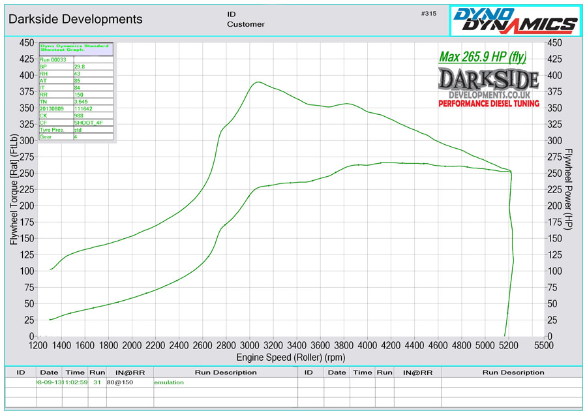Click the RR value '150' in the legend
The image size is (587, 415).
coord(79,95)
